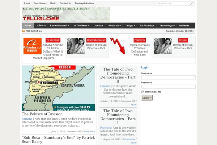Click More link for August 10, 2013 post
Screen dimensions: 217x145
[134, 142]
